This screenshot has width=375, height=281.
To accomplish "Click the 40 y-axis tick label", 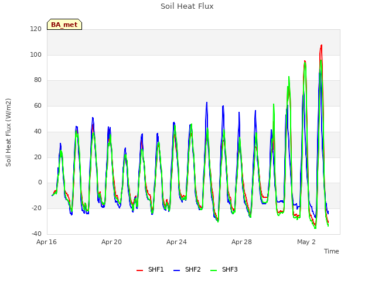I will 37,131.
